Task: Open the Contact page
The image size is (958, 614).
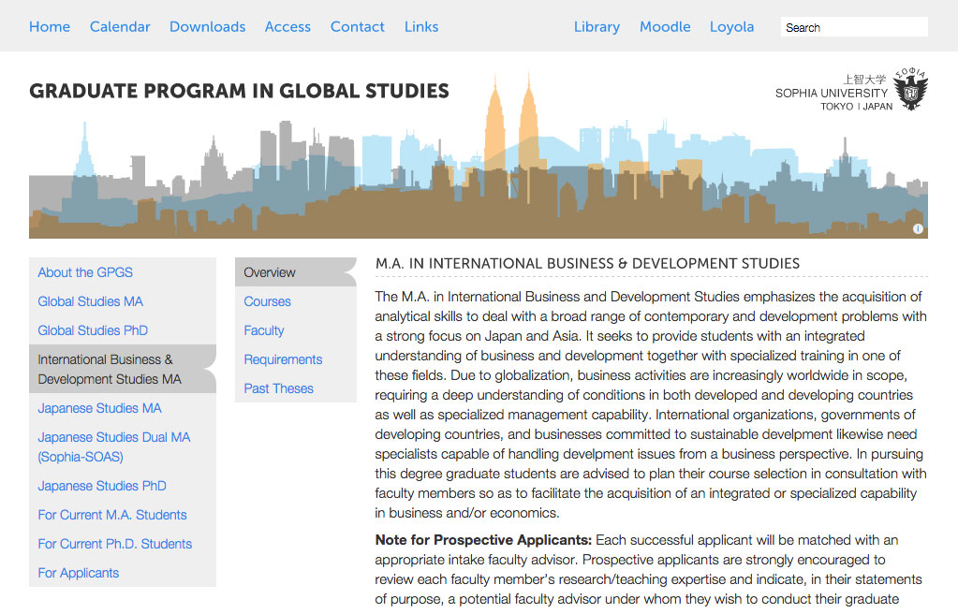Action: 358,27
